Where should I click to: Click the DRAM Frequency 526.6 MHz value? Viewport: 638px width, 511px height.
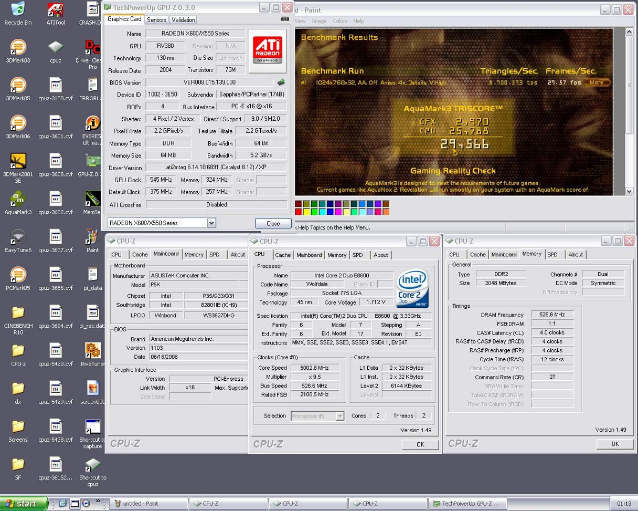tap(552, 315)
